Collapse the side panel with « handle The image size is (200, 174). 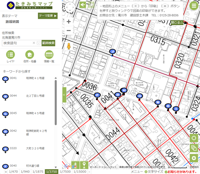tap(64, 95)
